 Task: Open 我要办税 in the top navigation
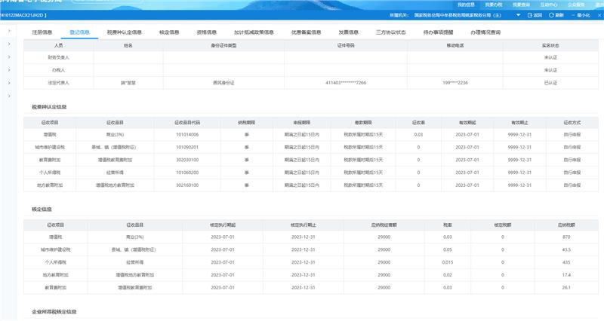(x=494, y=4)
